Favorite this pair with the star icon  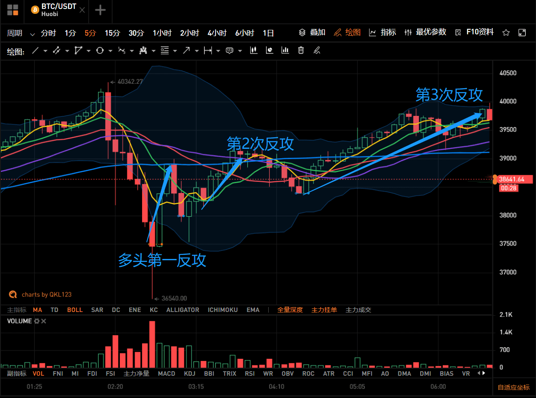point(506,33)
